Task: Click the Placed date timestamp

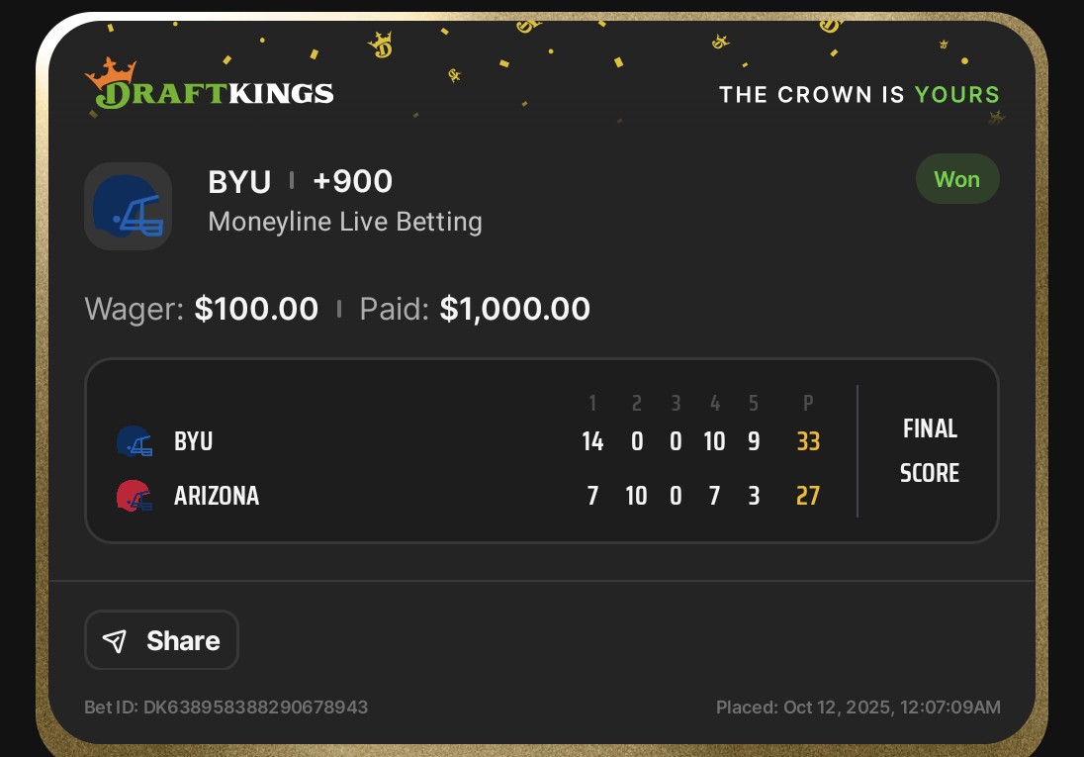Action: (x=858, y=708)
